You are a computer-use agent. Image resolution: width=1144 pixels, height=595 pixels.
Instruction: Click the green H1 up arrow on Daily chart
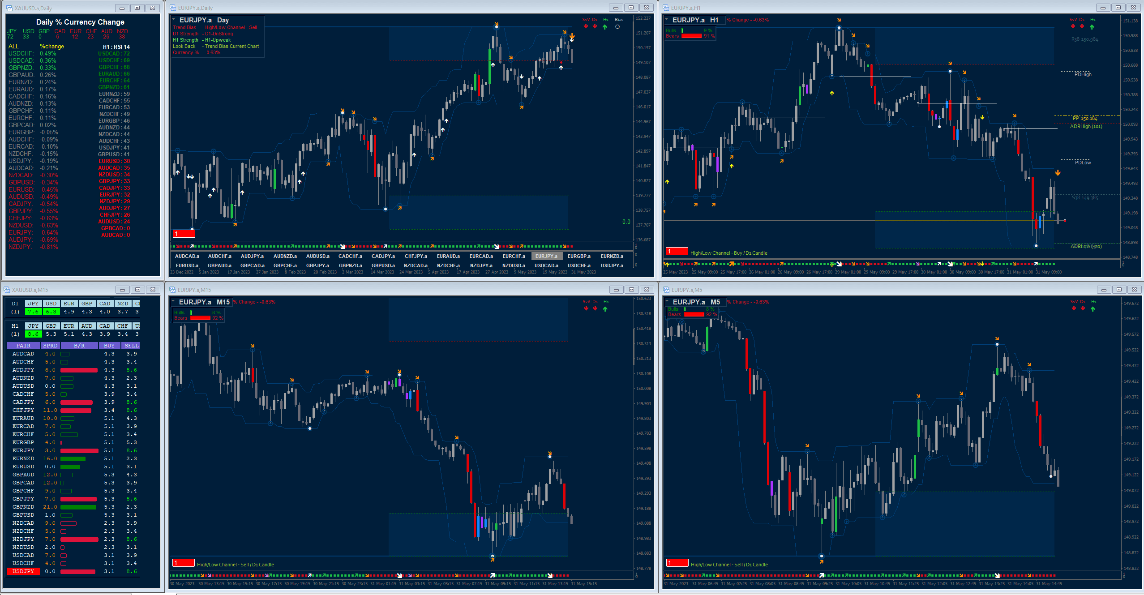point(605,27)
